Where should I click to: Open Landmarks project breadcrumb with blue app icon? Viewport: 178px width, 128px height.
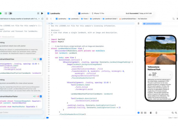tap(61, 19)
